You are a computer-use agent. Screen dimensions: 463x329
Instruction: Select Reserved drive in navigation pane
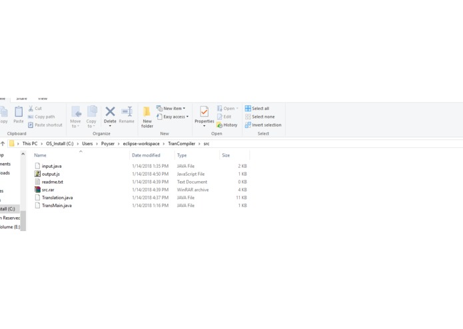pos(10,218)
